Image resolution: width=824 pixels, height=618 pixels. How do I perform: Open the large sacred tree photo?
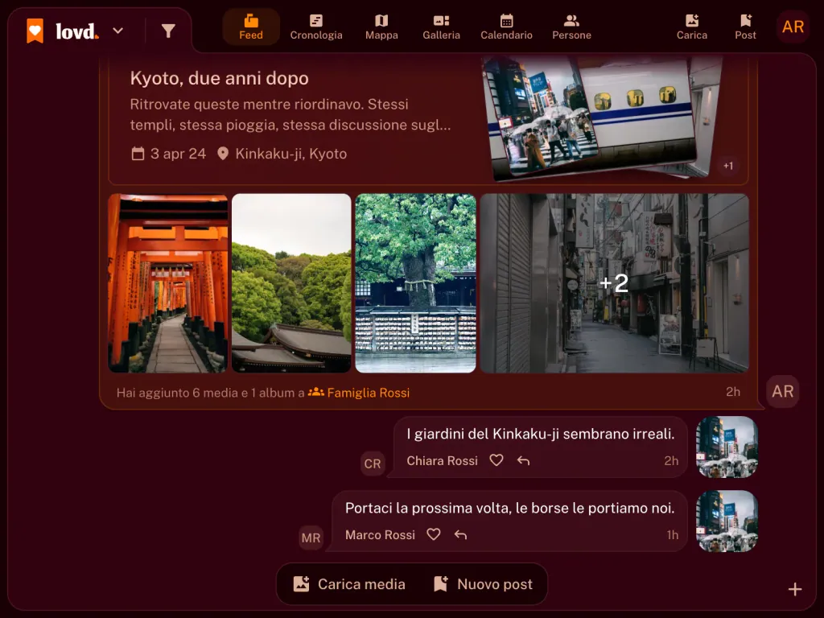416,283
